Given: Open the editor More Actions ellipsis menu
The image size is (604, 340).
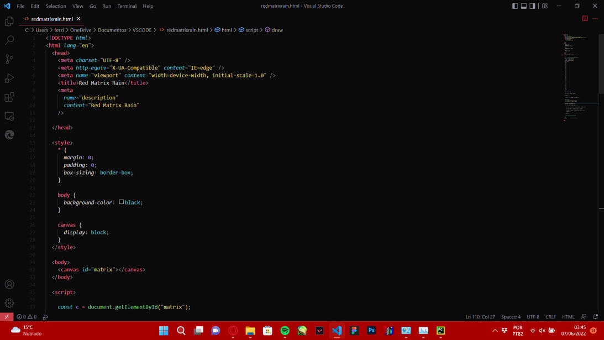Looking at the screenshot, I should pyautogui.click(x=595, y=18).
